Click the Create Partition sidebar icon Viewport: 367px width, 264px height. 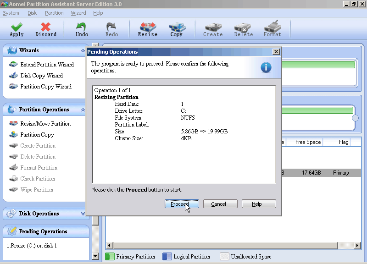13,145
